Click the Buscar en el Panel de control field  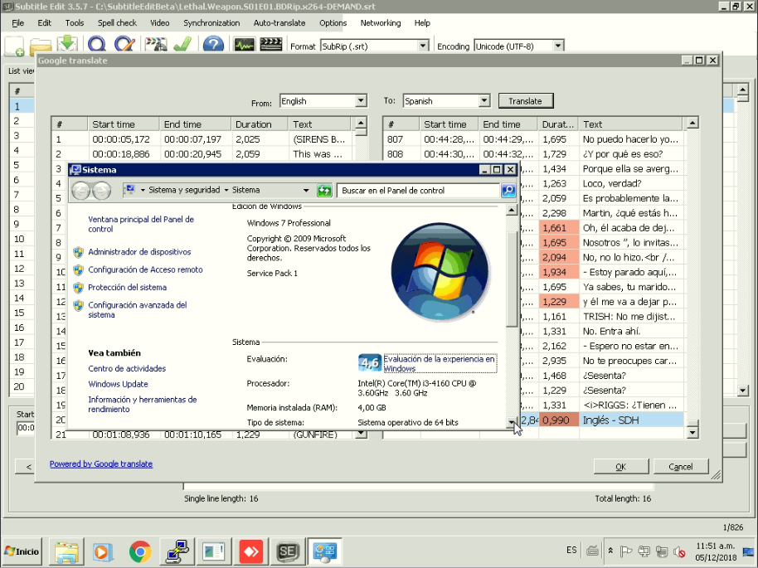click(419, 191)
